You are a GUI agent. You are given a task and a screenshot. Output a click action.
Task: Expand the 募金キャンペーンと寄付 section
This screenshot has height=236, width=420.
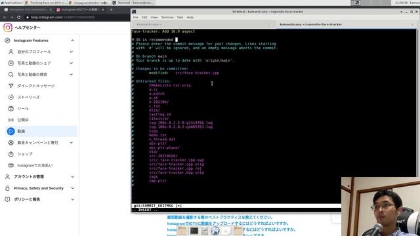72,143
